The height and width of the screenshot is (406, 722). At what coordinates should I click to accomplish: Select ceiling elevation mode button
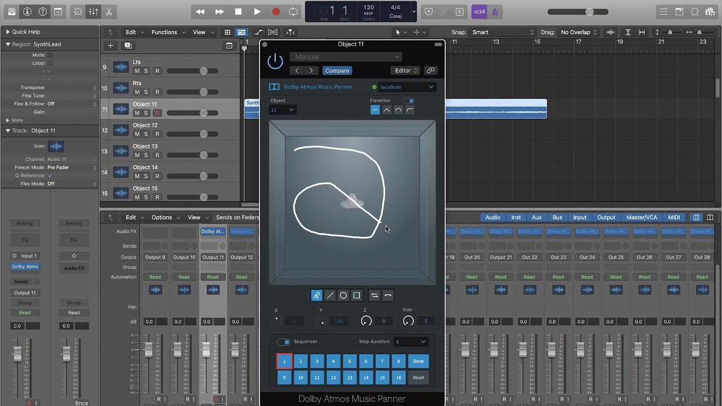(x=410, y=110)
